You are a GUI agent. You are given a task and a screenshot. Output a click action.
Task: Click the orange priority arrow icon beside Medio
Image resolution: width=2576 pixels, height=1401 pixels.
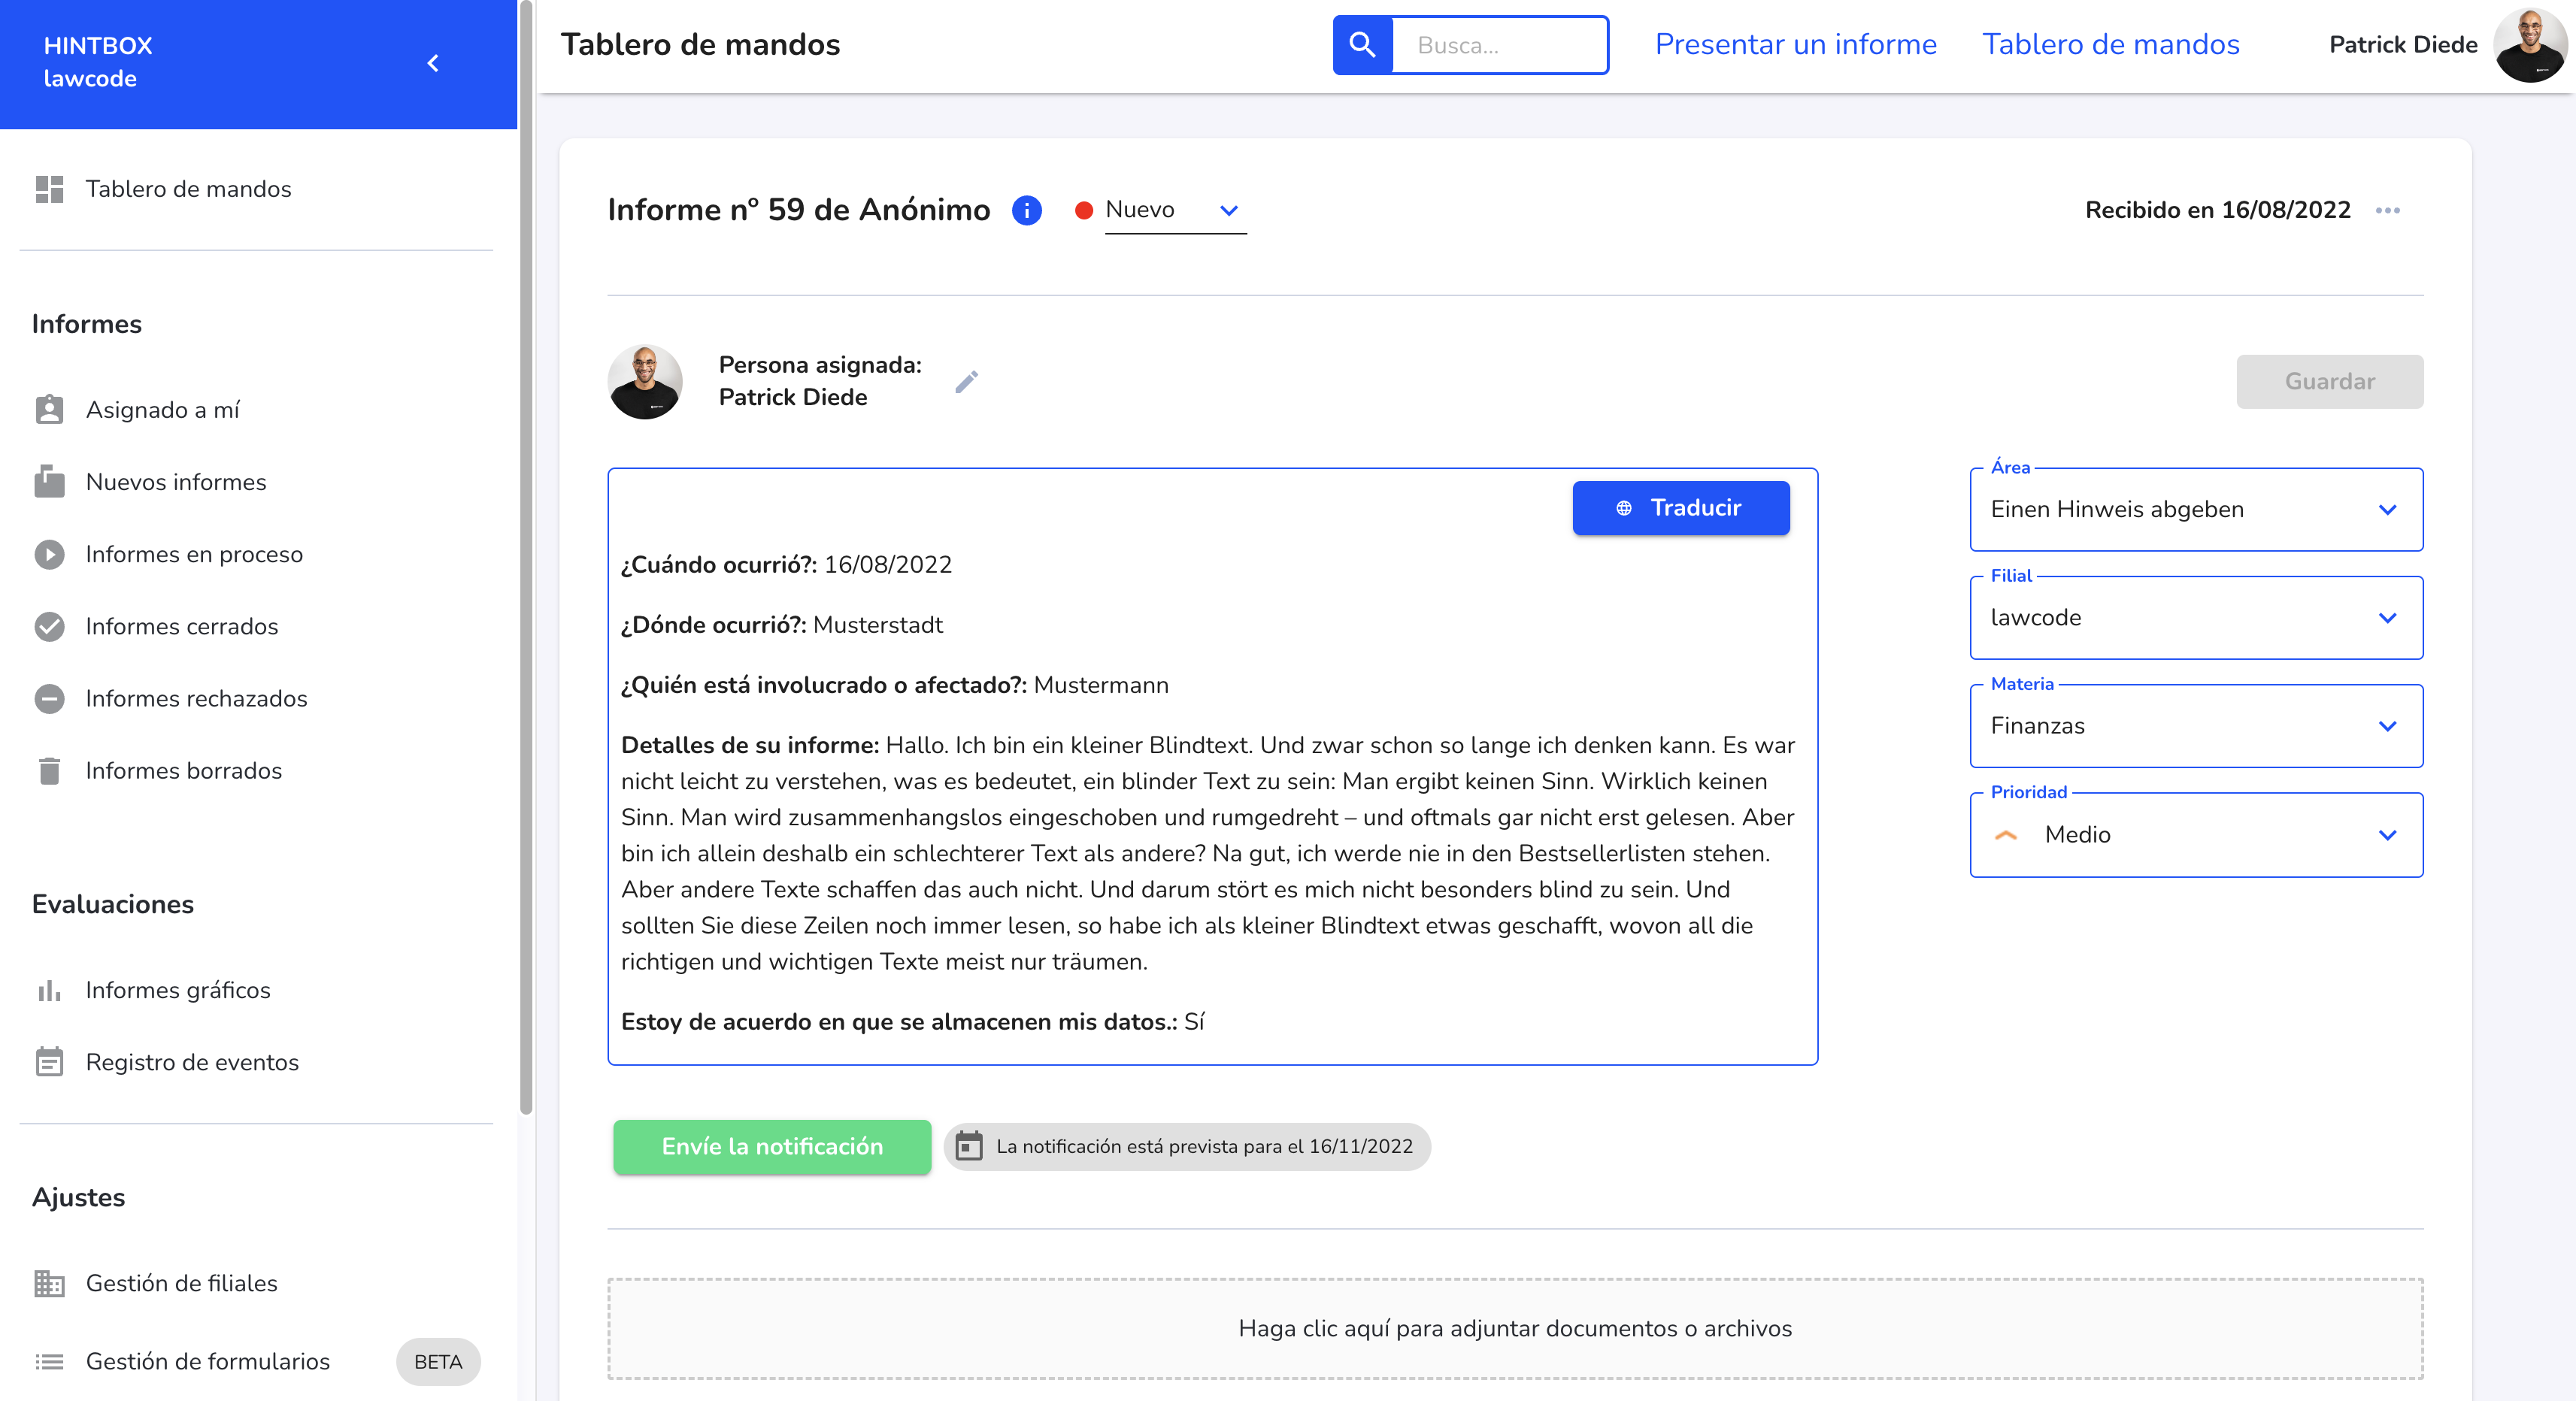2006,834
